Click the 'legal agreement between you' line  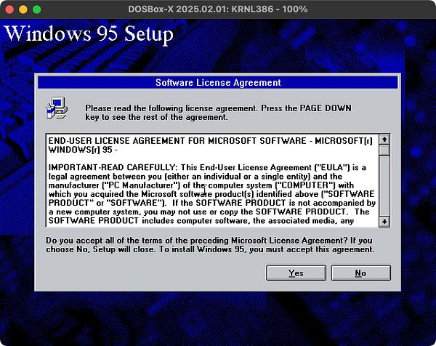pos(195,177)
